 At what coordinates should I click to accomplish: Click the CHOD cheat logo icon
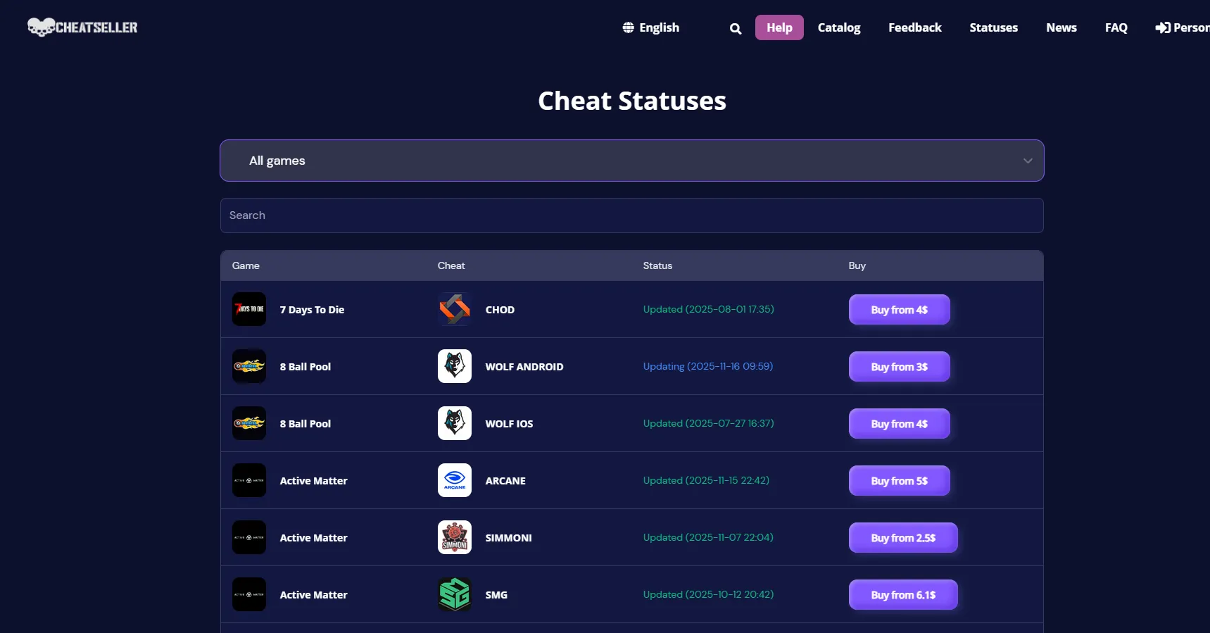click(455, 309)
